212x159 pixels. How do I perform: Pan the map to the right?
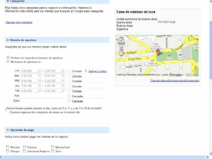[123, 42]
